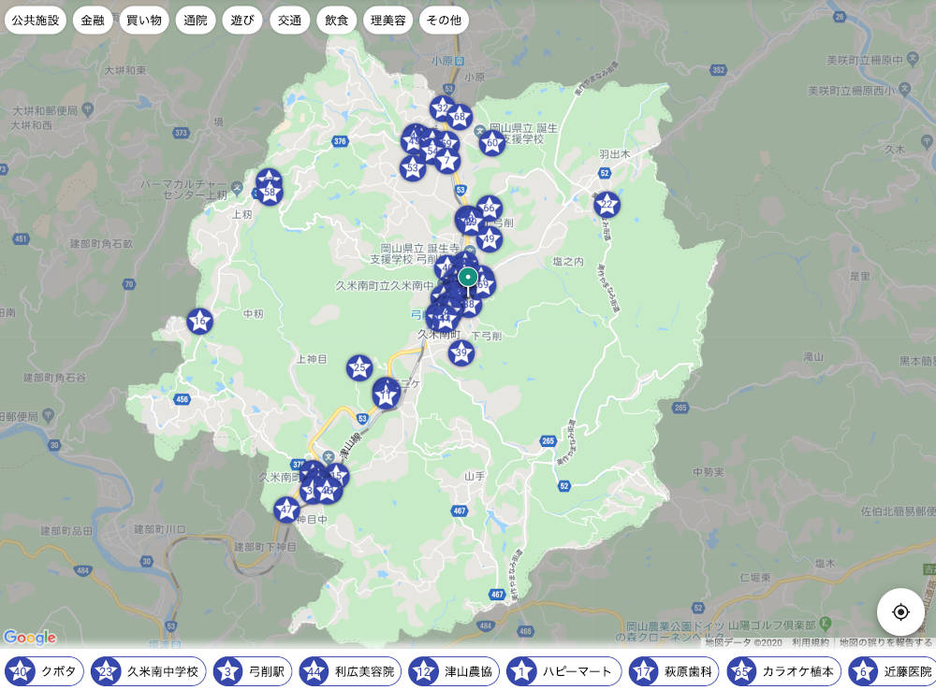Filter by 公共施設 category
Viewport: 936px width, 690px height.
coord(36,21)
